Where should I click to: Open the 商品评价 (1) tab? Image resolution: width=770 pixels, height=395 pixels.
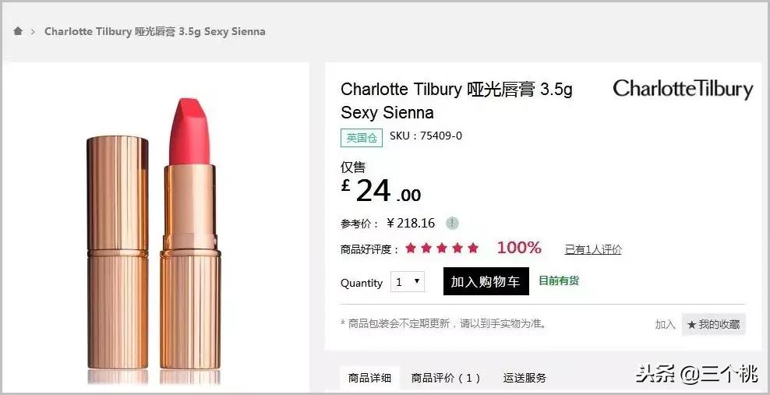pos(446,377)
